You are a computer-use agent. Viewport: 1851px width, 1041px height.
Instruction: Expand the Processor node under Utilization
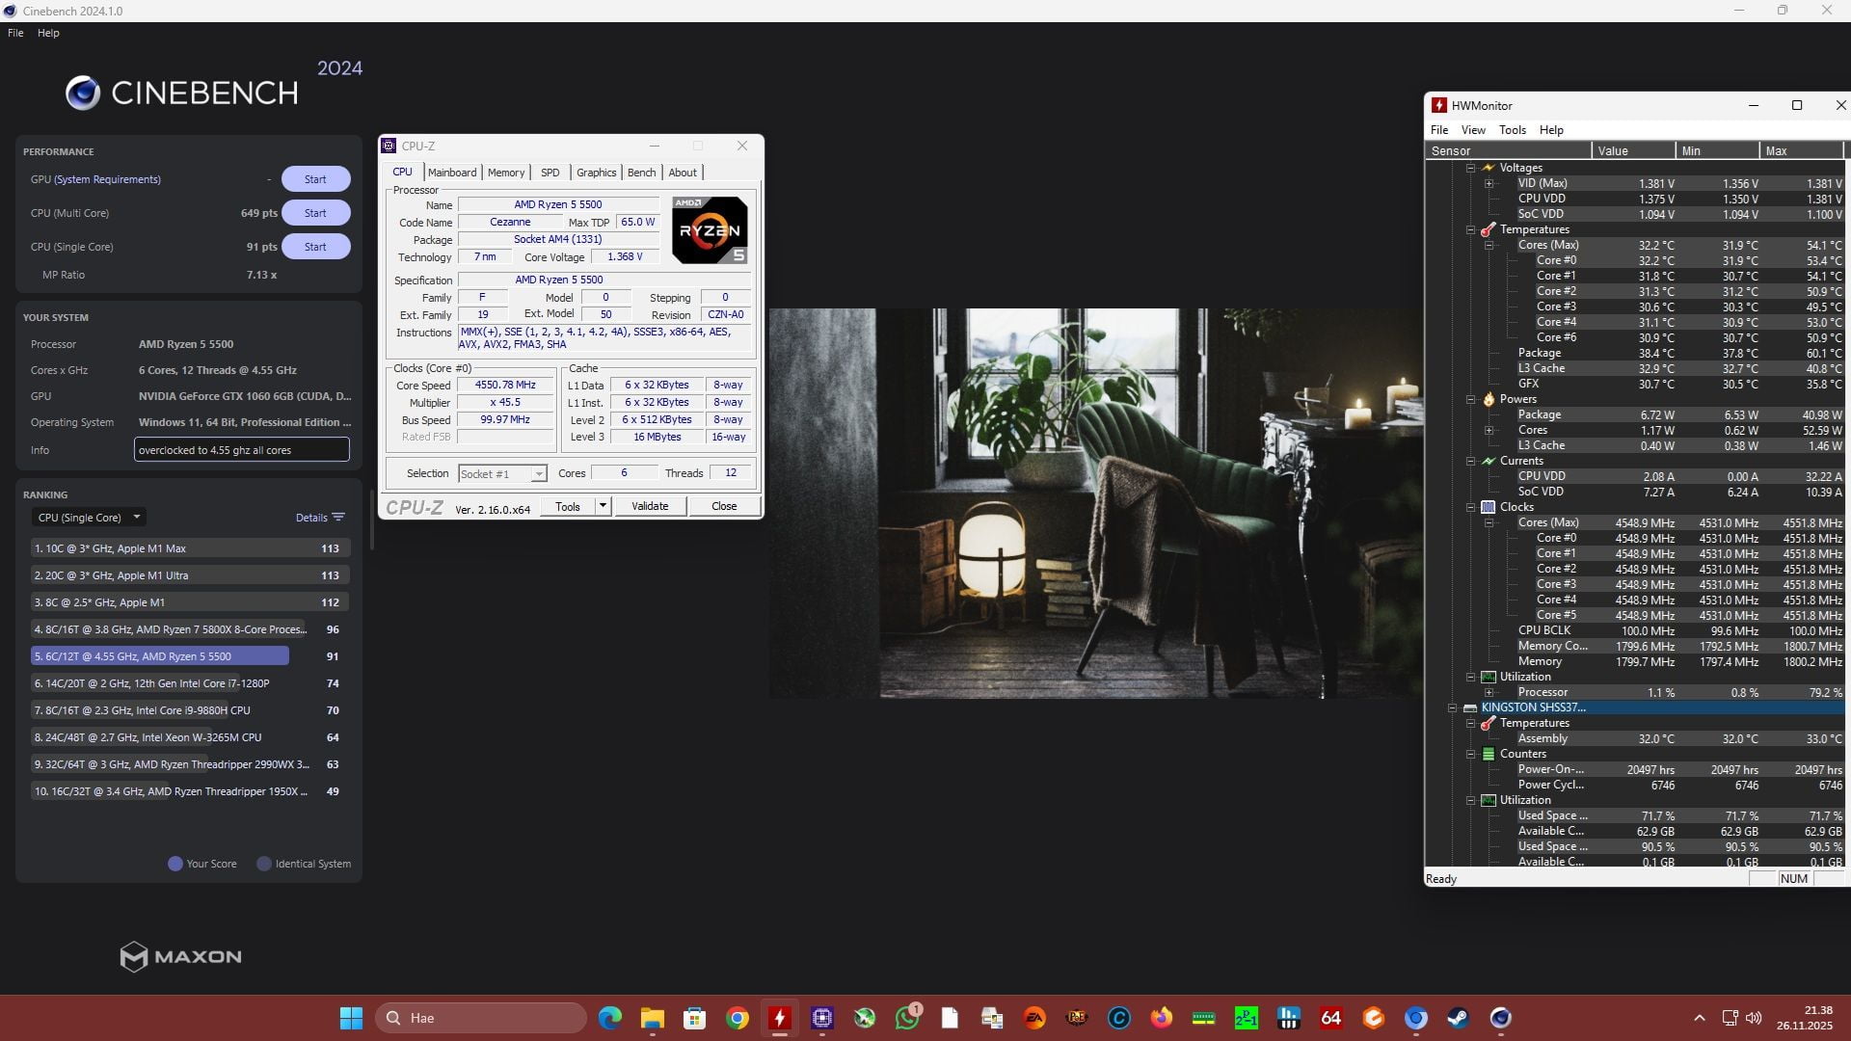point(1489,692)
